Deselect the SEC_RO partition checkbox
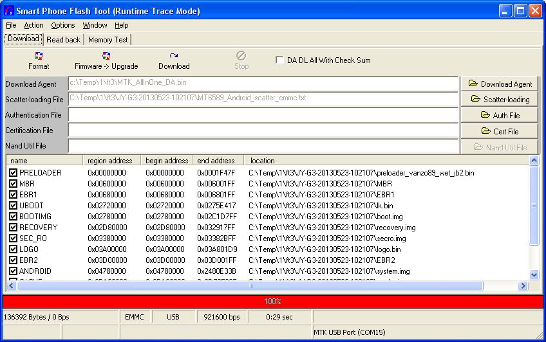This screenshot has width=546, height=342. 13,239
